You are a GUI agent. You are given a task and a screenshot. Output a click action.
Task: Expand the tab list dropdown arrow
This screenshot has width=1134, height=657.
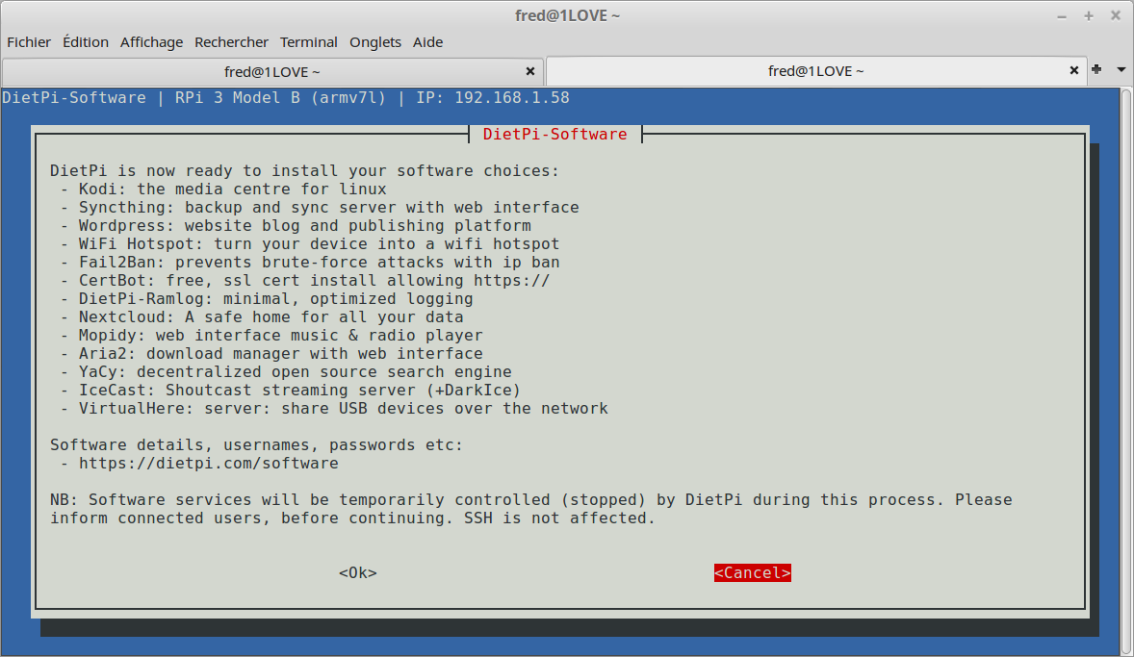1121,70
